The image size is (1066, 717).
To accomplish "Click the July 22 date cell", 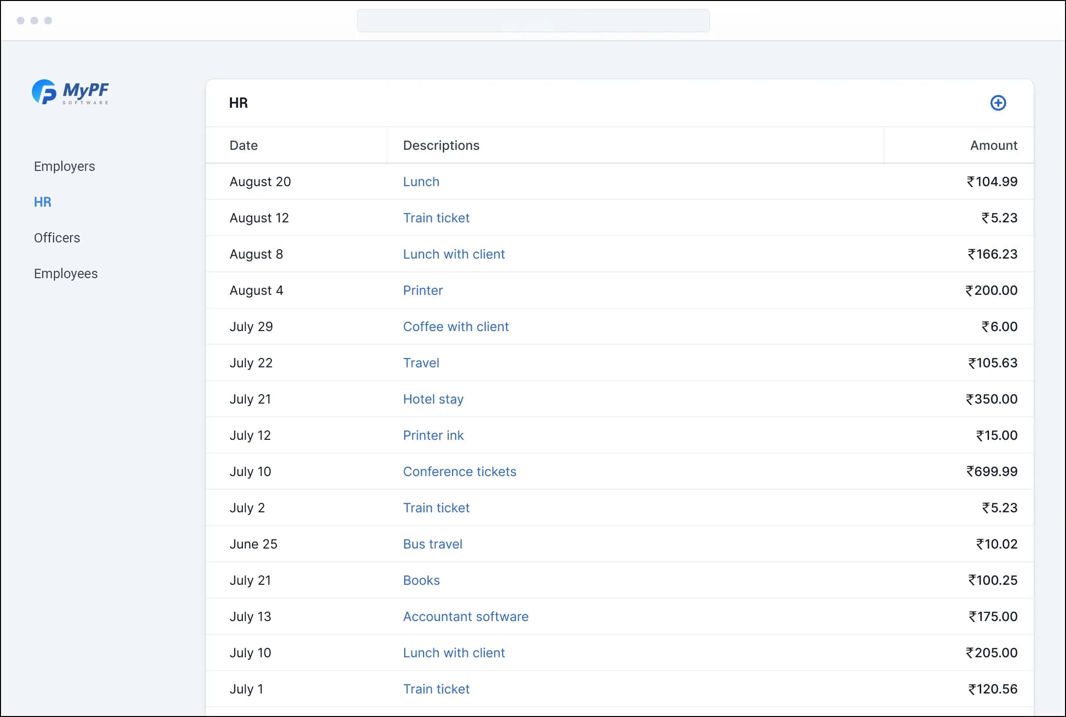I will point(251,363).
